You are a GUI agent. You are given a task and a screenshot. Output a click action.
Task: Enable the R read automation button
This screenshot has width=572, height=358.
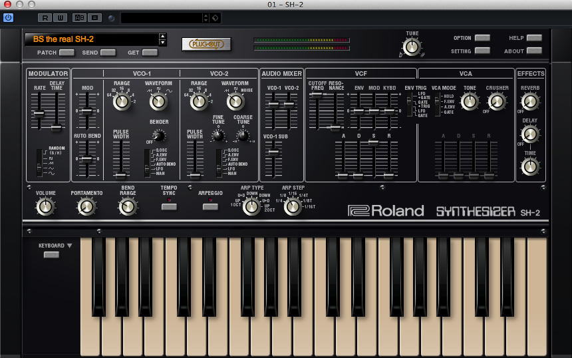(x=45, y=17)
